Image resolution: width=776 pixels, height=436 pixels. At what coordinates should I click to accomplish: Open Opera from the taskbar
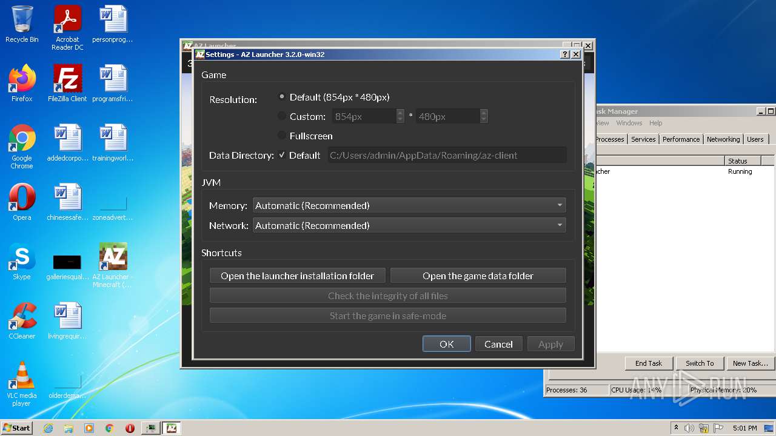point(130,428)
